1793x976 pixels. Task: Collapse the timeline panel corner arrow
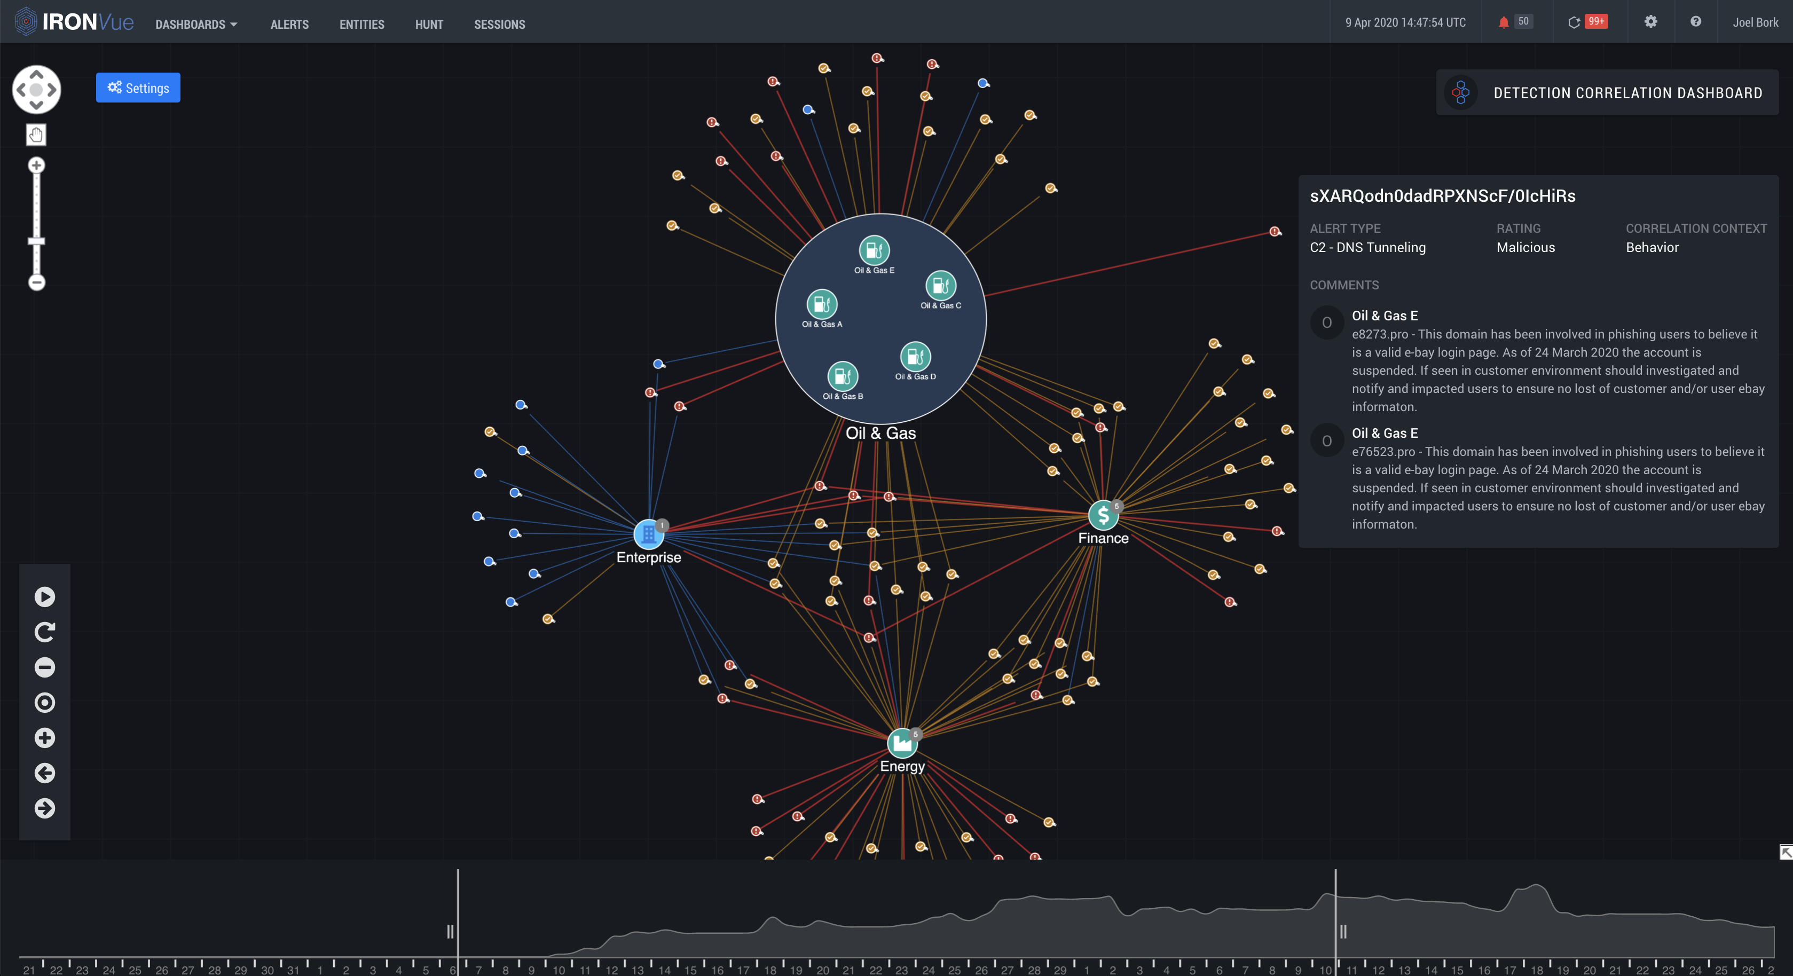point(1786,852)
